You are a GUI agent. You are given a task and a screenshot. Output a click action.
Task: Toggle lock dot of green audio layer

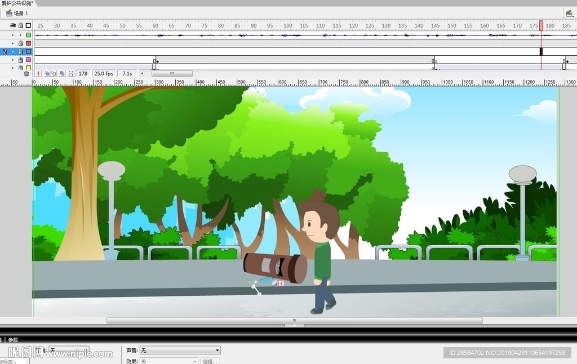tap(21, 35)
